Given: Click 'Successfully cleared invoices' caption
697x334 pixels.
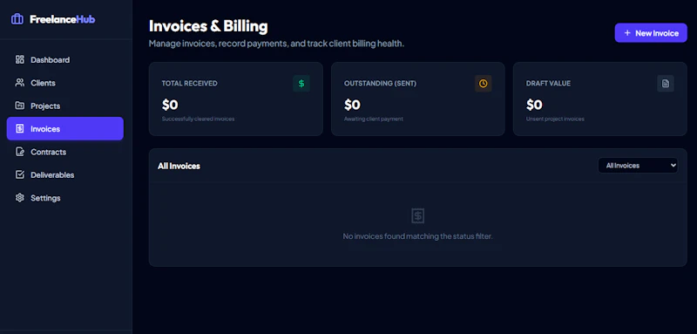Looking at the screenshot, I should (198, 119).
